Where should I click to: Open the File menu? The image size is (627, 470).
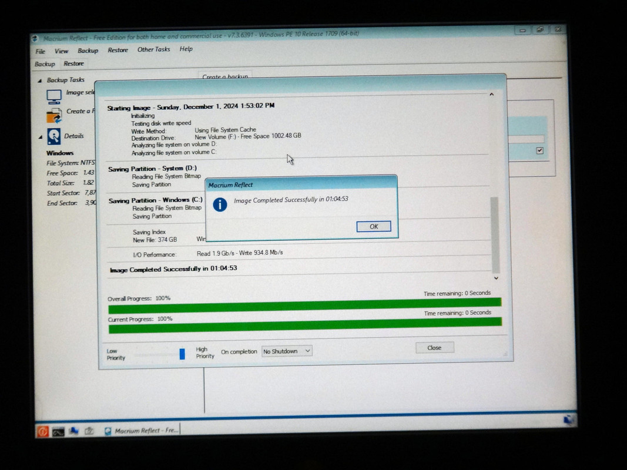click(40, 52)
